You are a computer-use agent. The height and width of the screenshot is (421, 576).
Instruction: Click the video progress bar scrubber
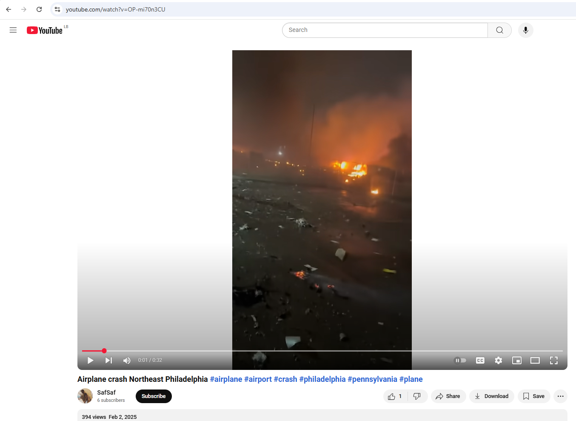click(x=104, y=351)
